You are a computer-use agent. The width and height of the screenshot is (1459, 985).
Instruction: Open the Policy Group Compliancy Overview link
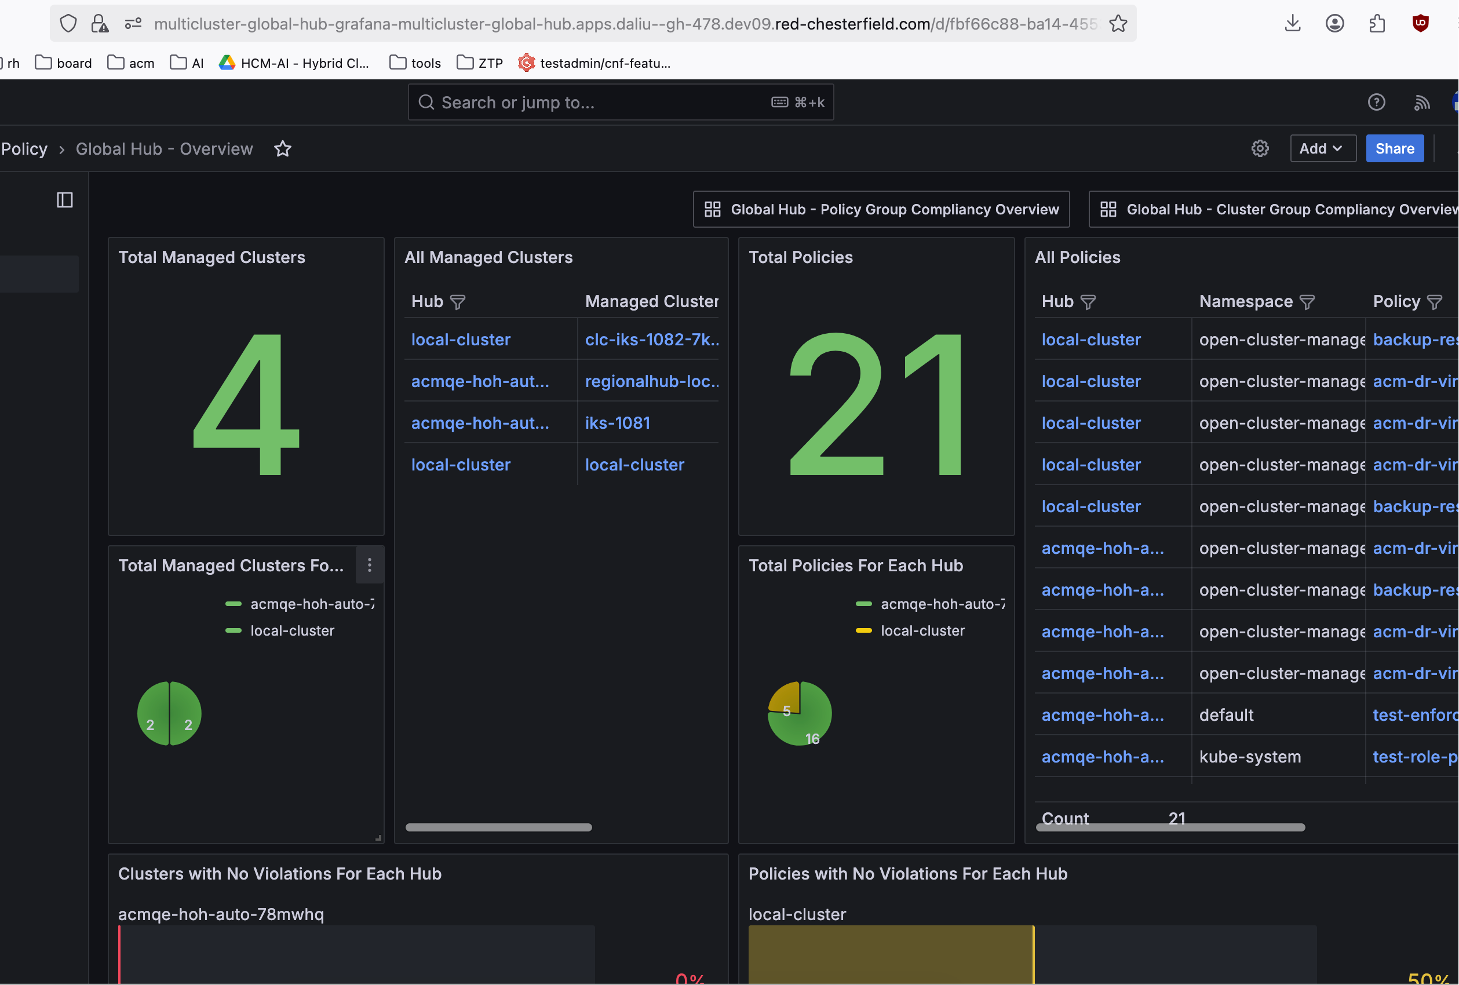881,210
